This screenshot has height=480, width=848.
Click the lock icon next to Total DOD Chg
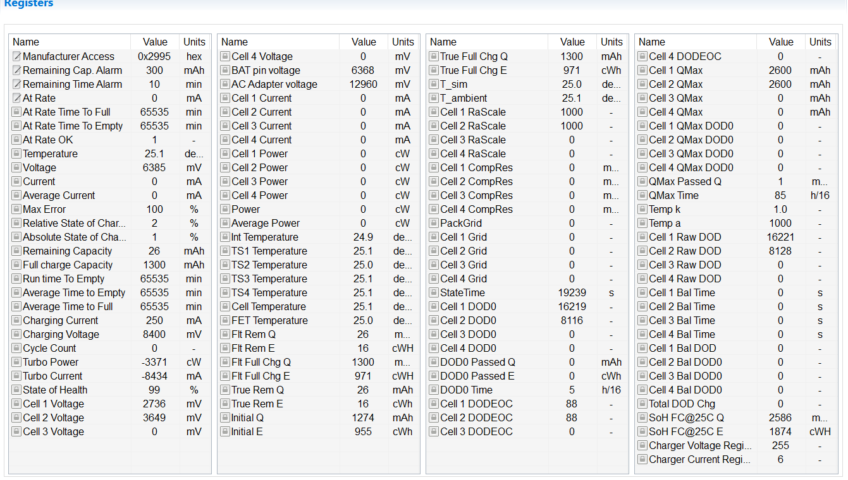pos(642,404)
